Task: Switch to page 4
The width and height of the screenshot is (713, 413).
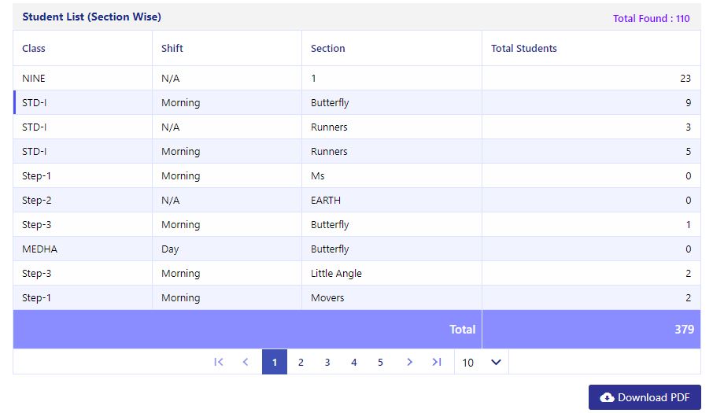Action: [x=354, y=362]
